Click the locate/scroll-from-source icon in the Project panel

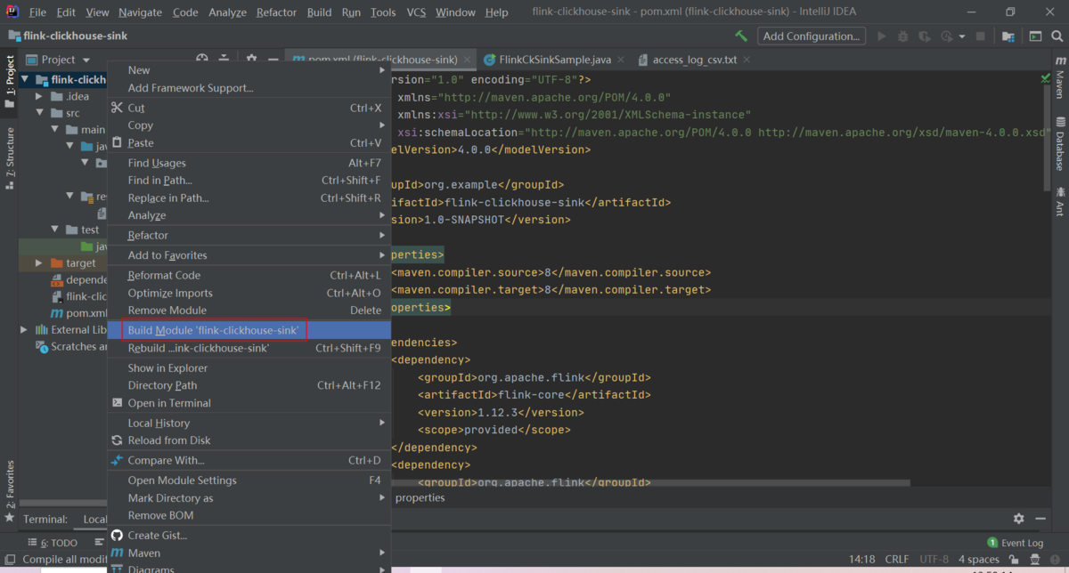click(x=202, y=60)
